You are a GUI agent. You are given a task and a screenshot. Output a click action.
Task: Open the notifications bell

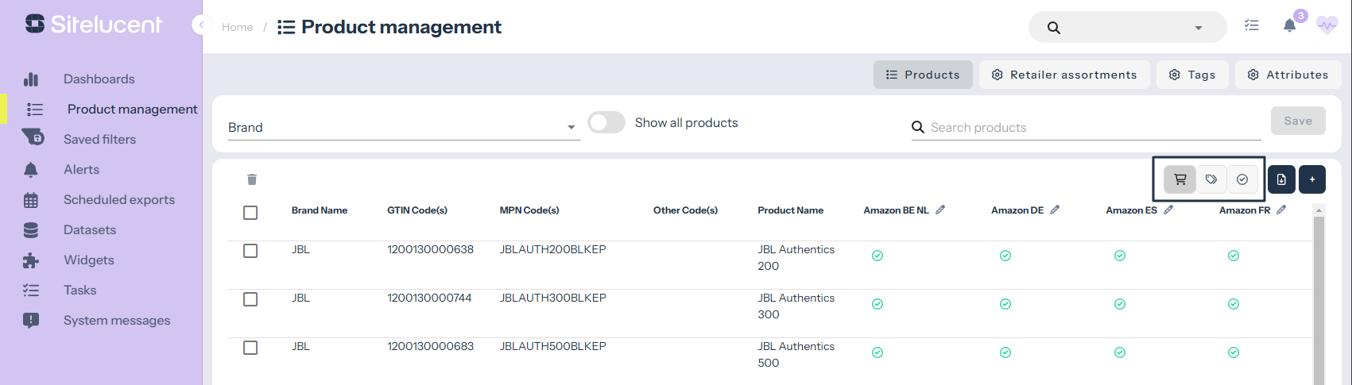(1289, 26)
